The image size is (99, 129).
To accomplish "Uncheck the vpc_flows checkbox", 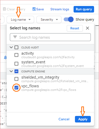I will pyautogui.click(x=16, y=88).
